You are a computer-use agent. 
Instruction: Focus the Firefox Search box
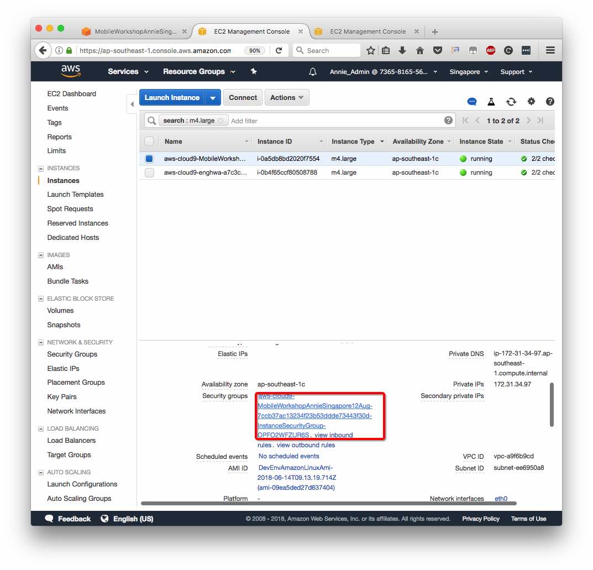click(327, 50)
